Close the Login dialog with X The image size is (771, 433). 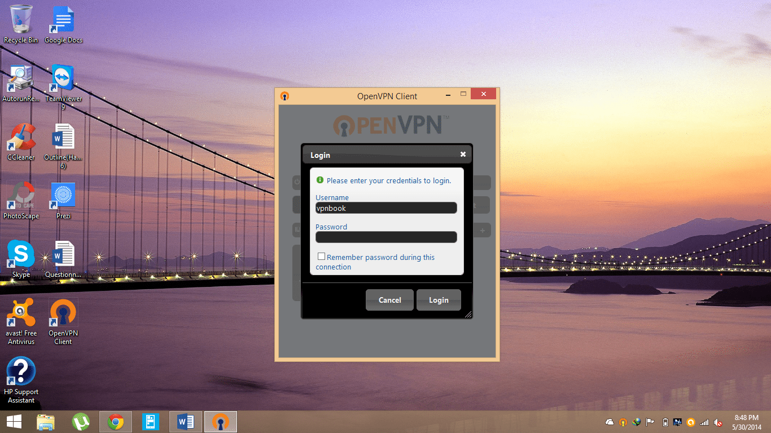pyautogui.click(x=463, y=154)
